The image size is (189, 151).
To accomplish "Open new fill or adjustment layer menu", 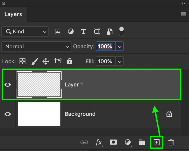I will click(x=128, y=142).
